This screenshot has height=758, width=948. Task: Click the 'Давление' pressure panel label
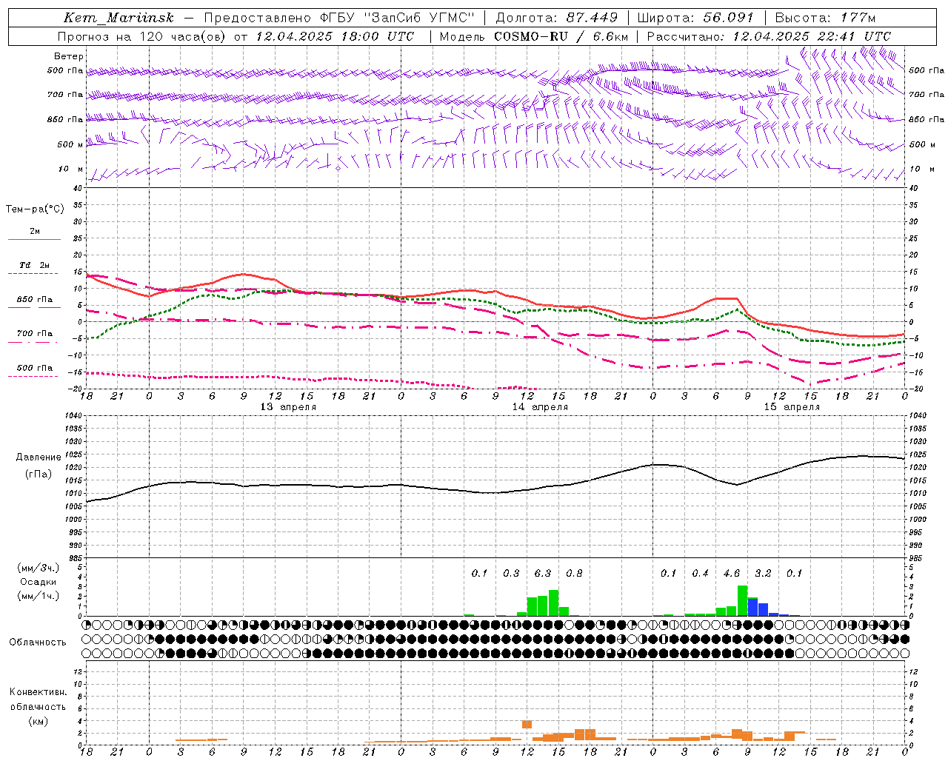click(39, 457)
